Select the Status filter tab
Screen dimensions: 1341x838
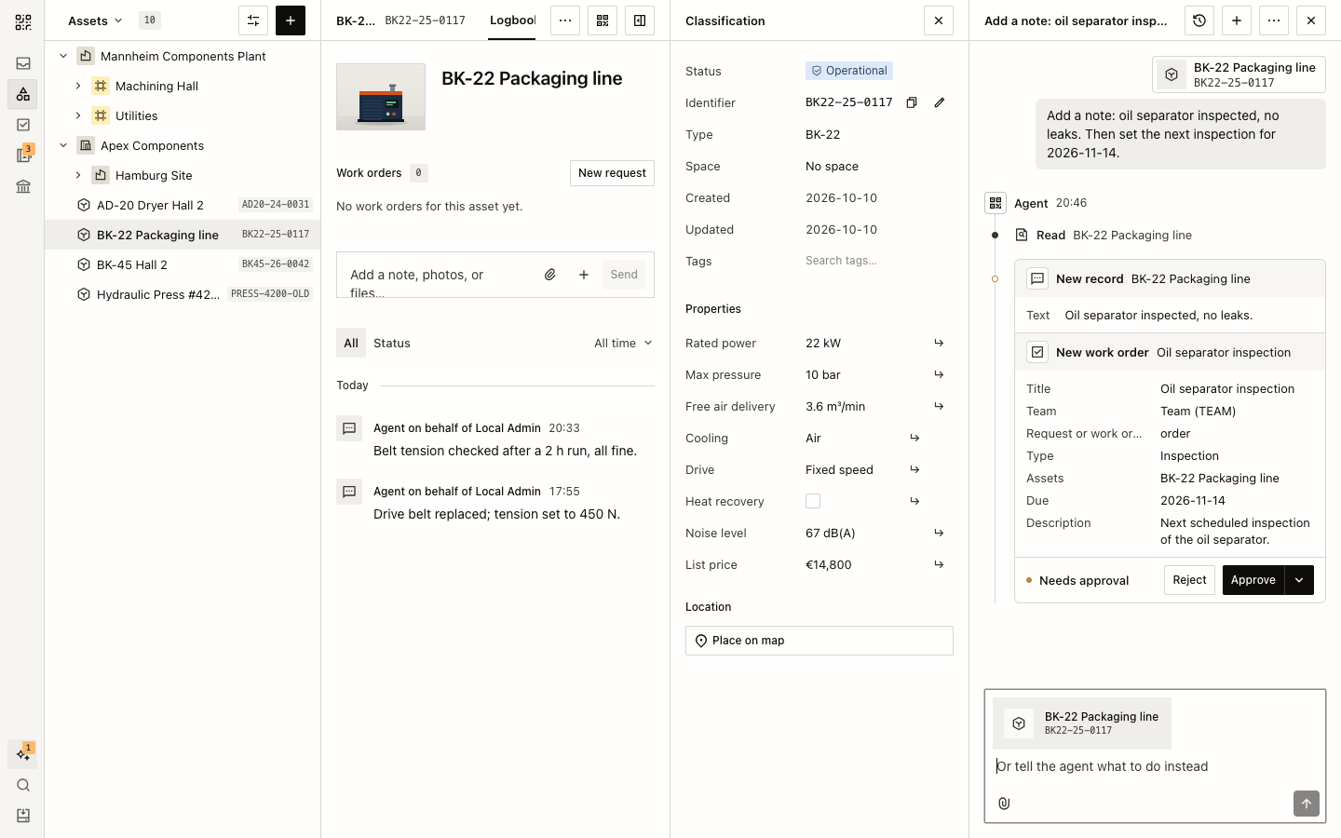point(392,344)
